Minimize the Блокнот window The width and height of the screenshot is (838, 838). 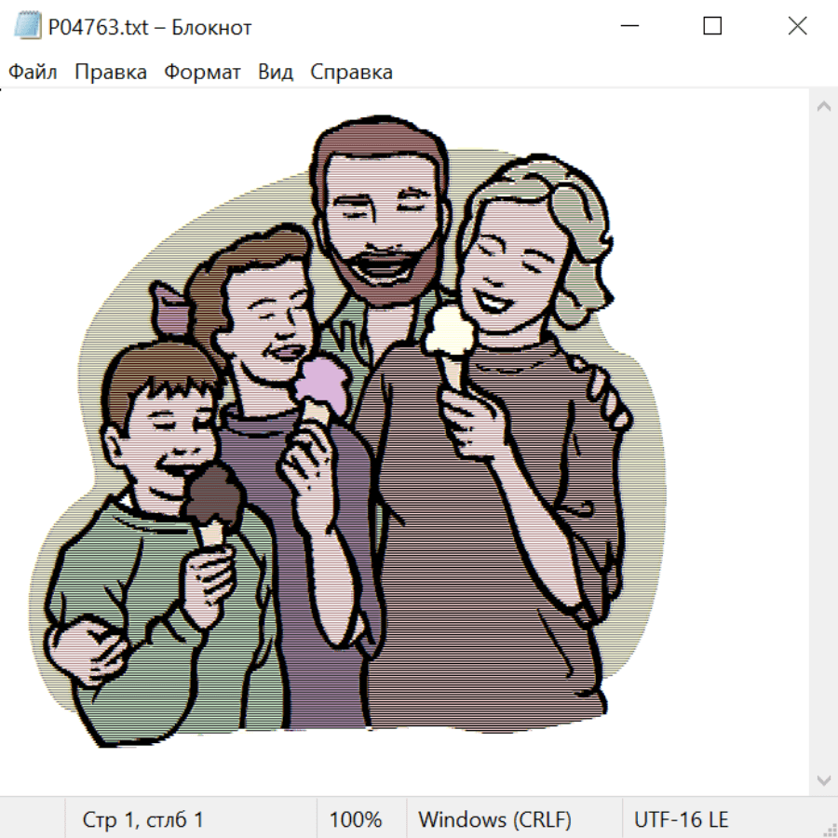[x=628, y=27]
